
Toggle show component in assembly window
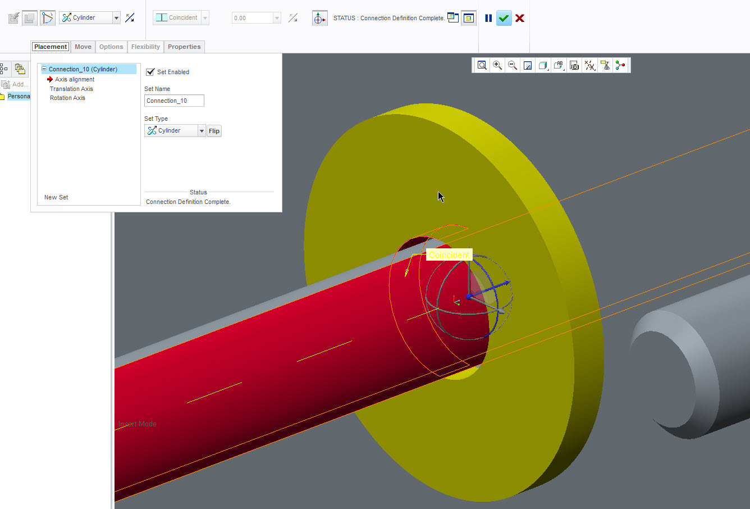pyautogui.click(x=468, y=18)
